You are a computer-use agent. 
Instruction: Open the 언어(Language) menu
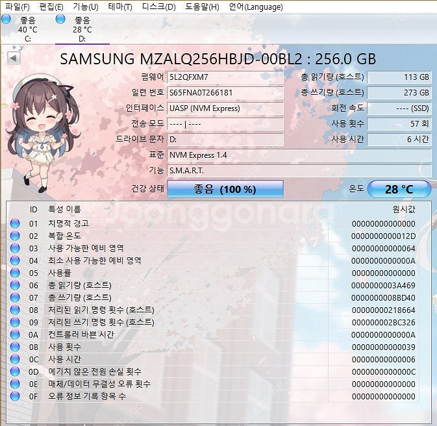(x=256, y=6)
